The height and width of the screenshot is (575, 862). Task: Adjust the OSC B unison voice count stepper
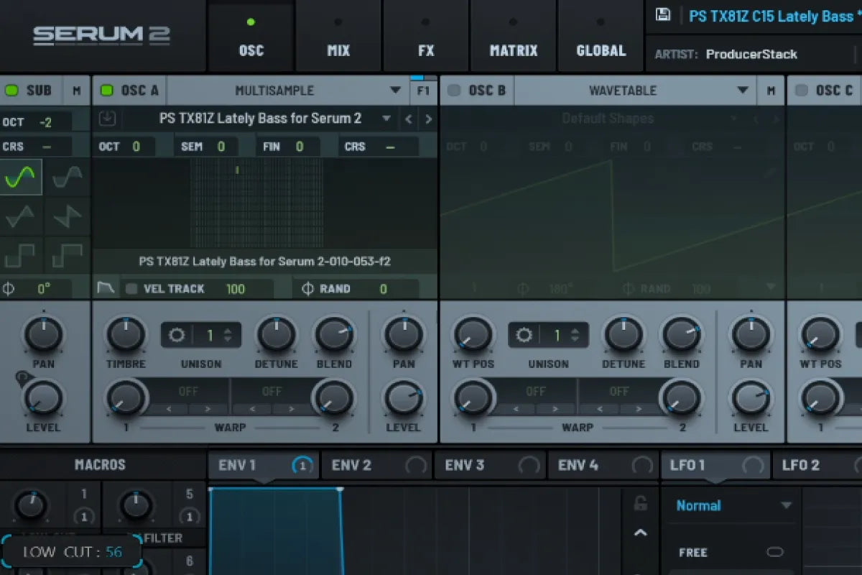point(575,335)
